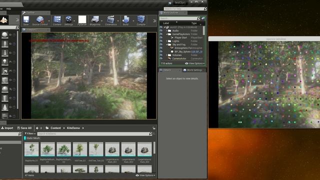The width and height of the screenshot is (320, 180).
Task: Collapse the GamePlayActors folder
Action: click(166, 34)
